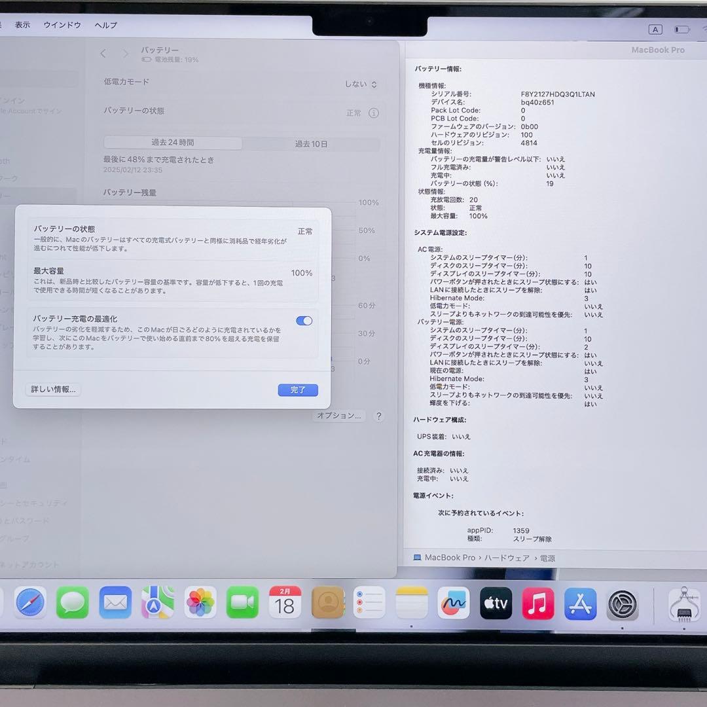Enable バッテリー充電の最適化 switch
Viewport: 707px width, 707px height.
302,320
